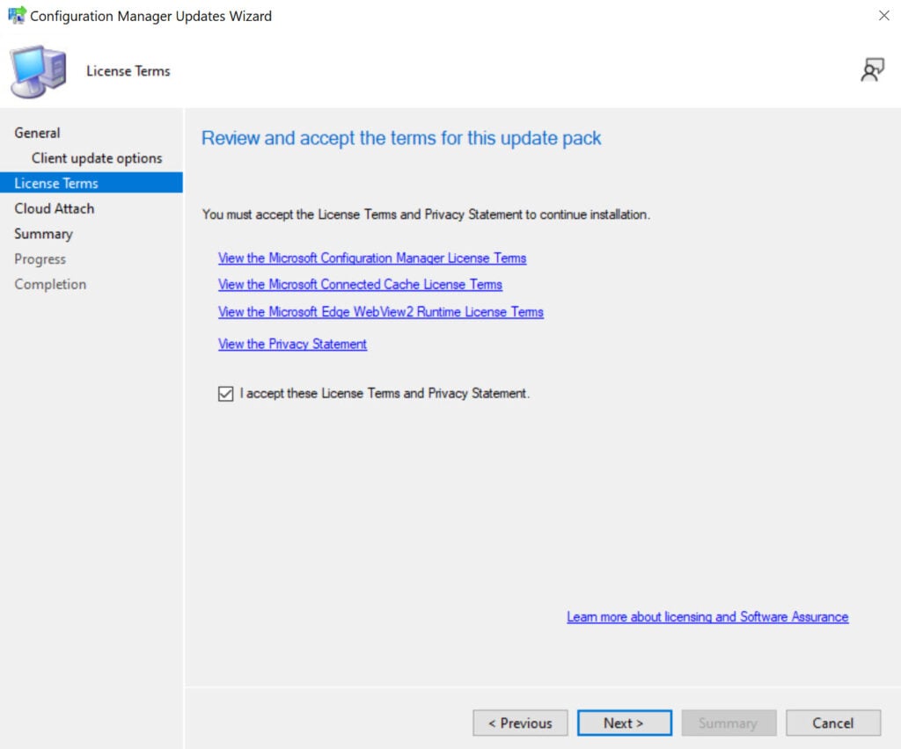This screenshot has width=901, height=749.
Task: Jump to the Summary step in sidebar
Action: (x=44, y=234)
